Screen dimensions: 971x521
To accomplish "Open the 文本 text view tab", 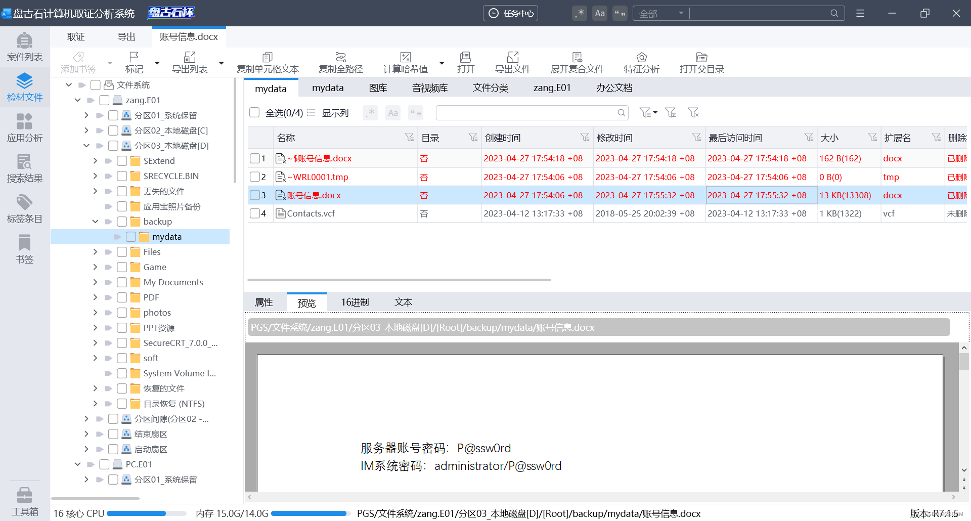I will 403,302.
